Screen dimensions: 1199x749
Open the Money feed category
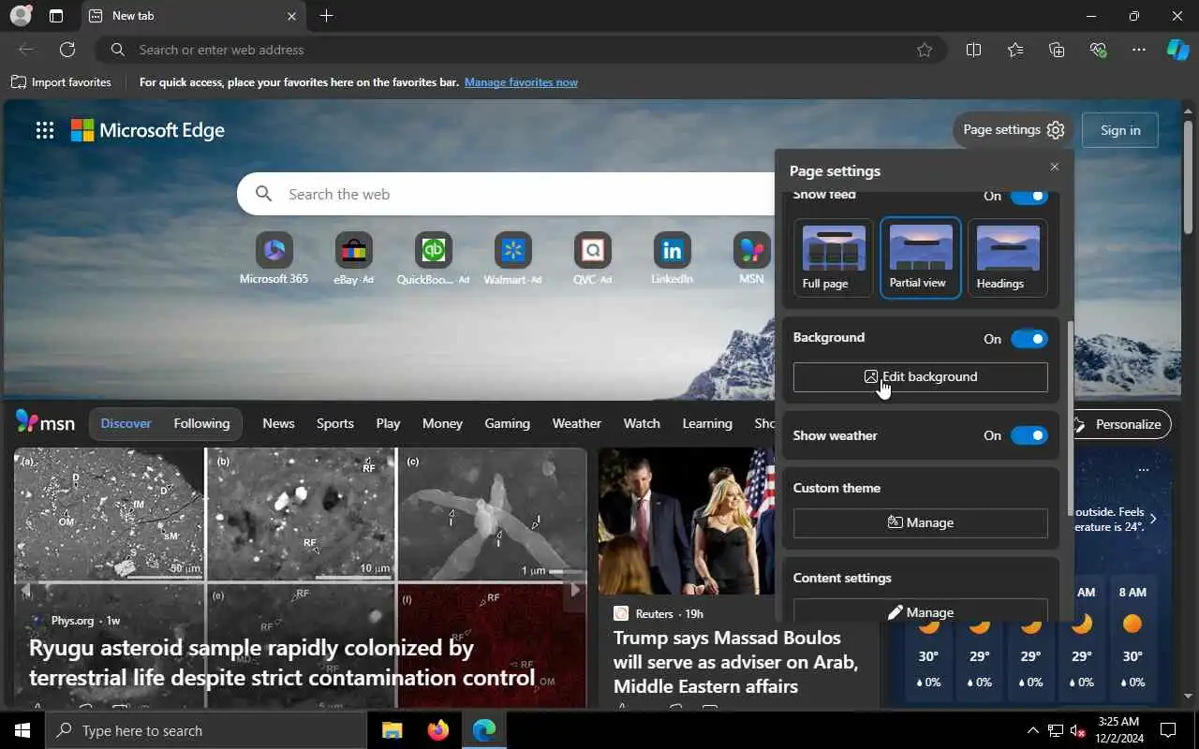click(442, 423)
